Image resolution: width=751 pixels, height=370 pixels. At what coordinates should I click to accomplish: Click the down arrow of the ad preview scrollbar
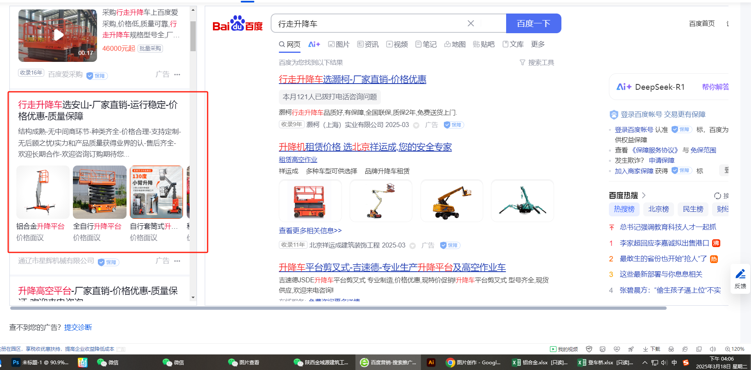193,298
